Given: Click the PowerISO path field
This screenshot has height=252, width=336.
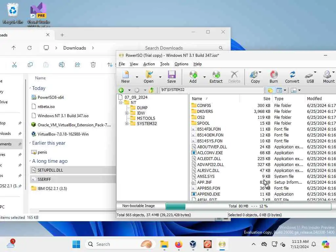Looking at the screenshot, I should tap(211, 90).
